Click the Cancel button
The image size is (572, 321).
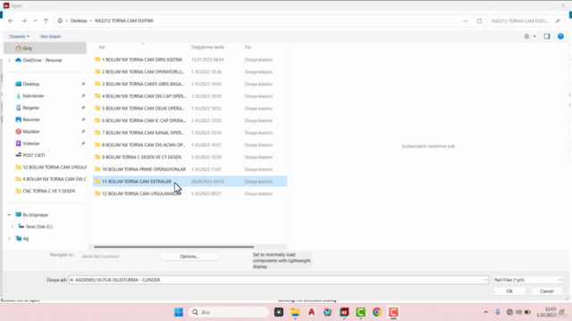[x=546, y=292]
